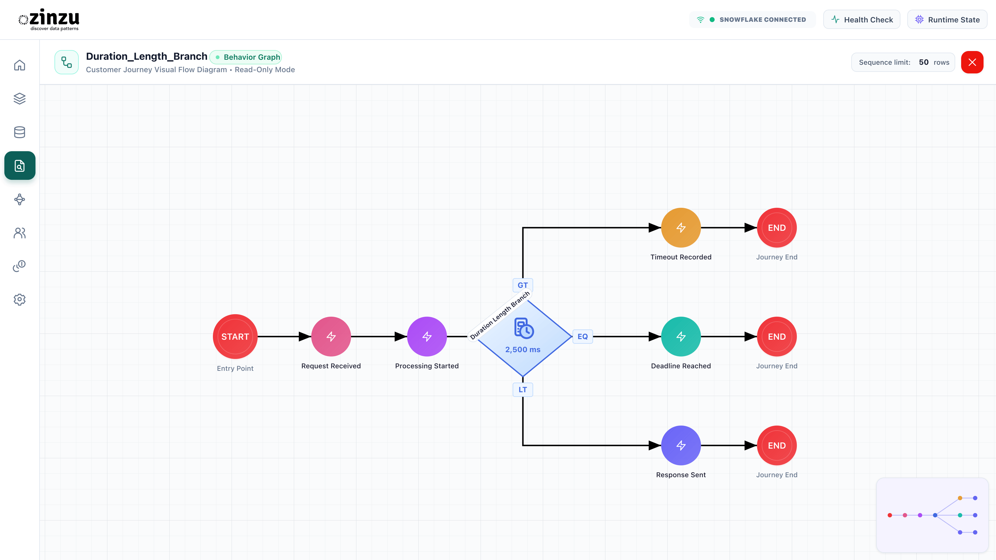Open the database sidebar icon
The width and height of the screenshot is (996, 560).
point(19,132)
